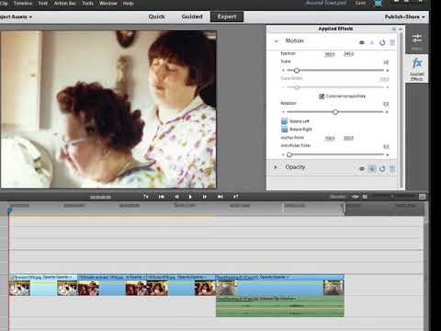441x331 pixels.
Task: Switch to Quick view
Action: coord(156,17)
